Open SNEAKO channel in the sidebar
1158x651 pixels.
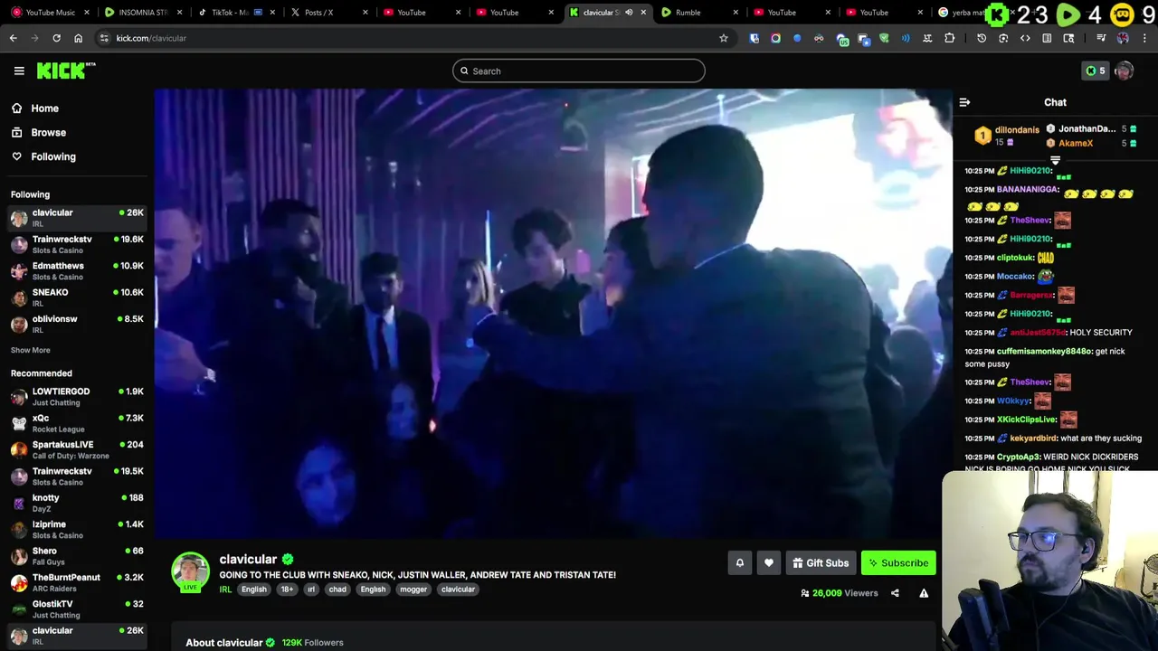(x=77, y=297)
